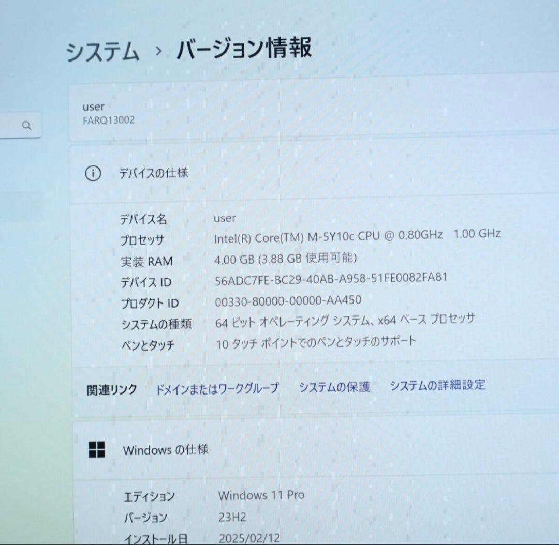559x545 pixels.
Task: Click the 23H2 version value
Action: click(231, 517)
